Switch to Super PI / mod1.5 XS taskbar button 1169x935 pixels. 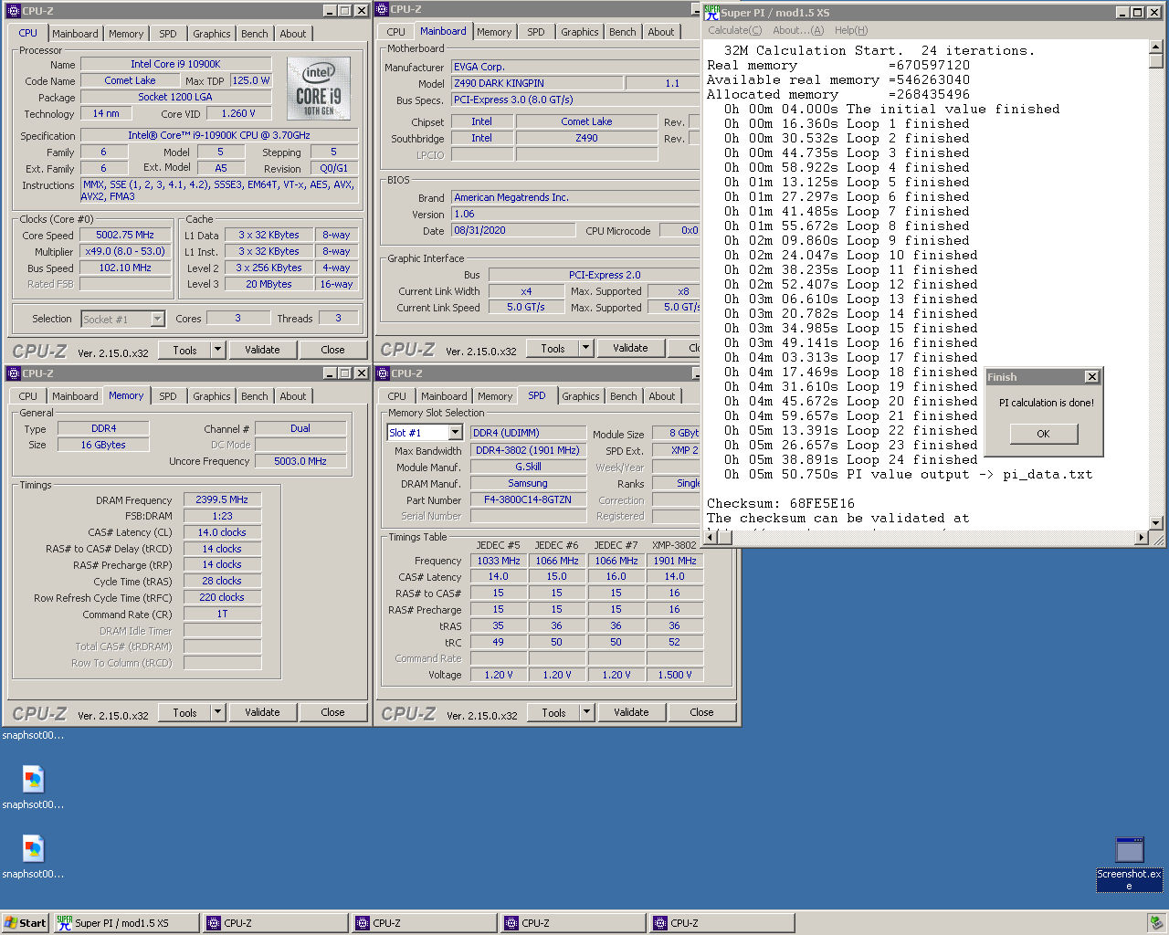click(x=126, y=923)
